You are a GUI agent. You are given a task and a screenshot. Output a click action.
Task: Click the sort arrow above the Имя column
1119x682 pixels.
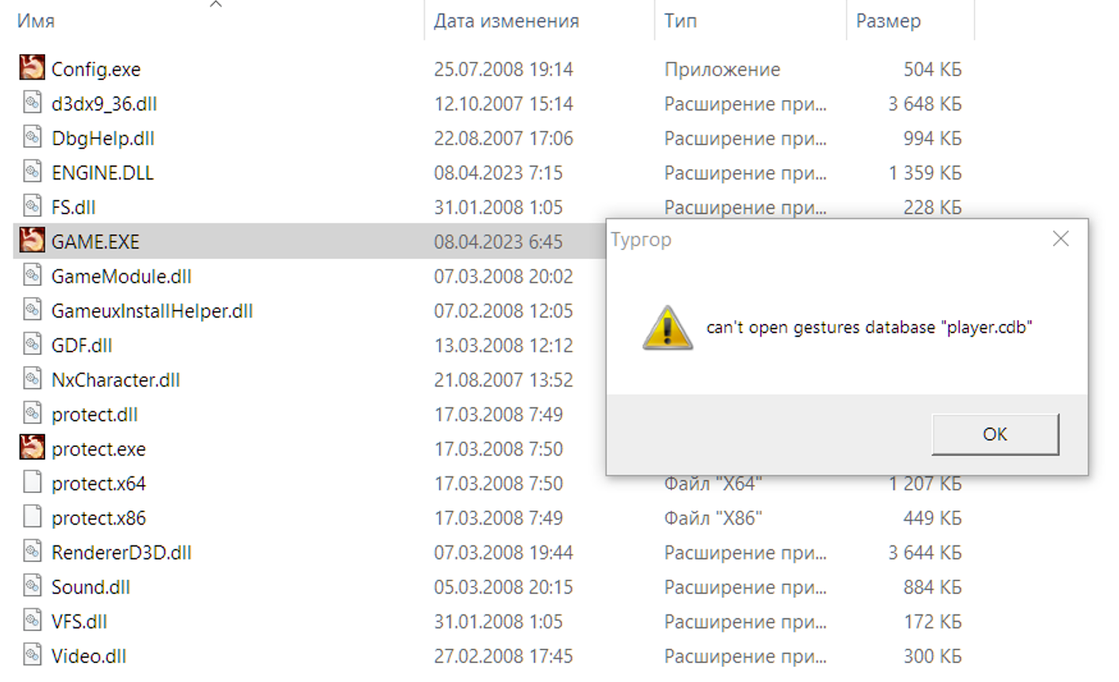pos(215,4)
